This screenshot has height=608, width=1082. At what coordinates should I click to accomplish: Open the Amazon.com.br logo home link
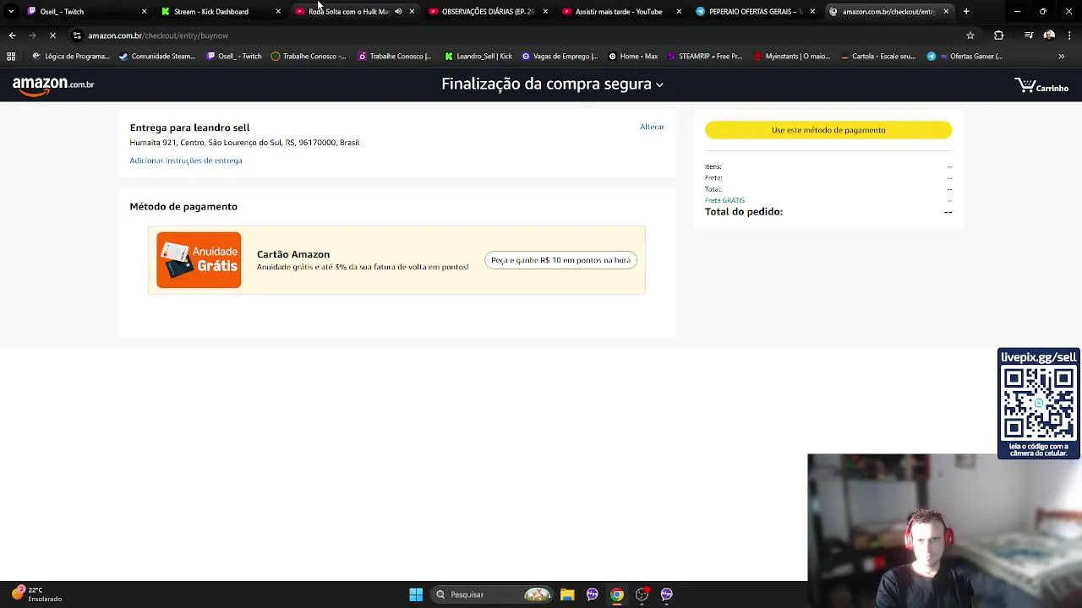(53, 85)
